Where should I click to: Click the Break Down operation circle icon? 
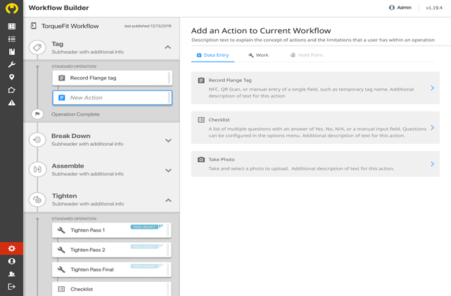click(x=37, y=140)
